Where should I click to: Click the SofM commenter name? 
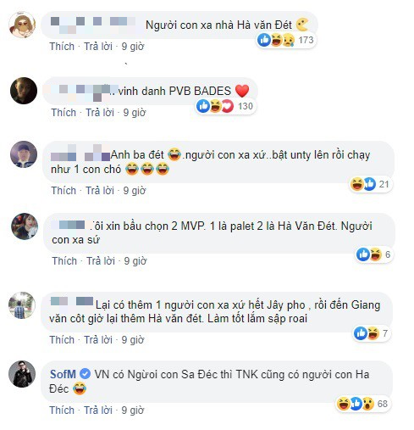63,374
